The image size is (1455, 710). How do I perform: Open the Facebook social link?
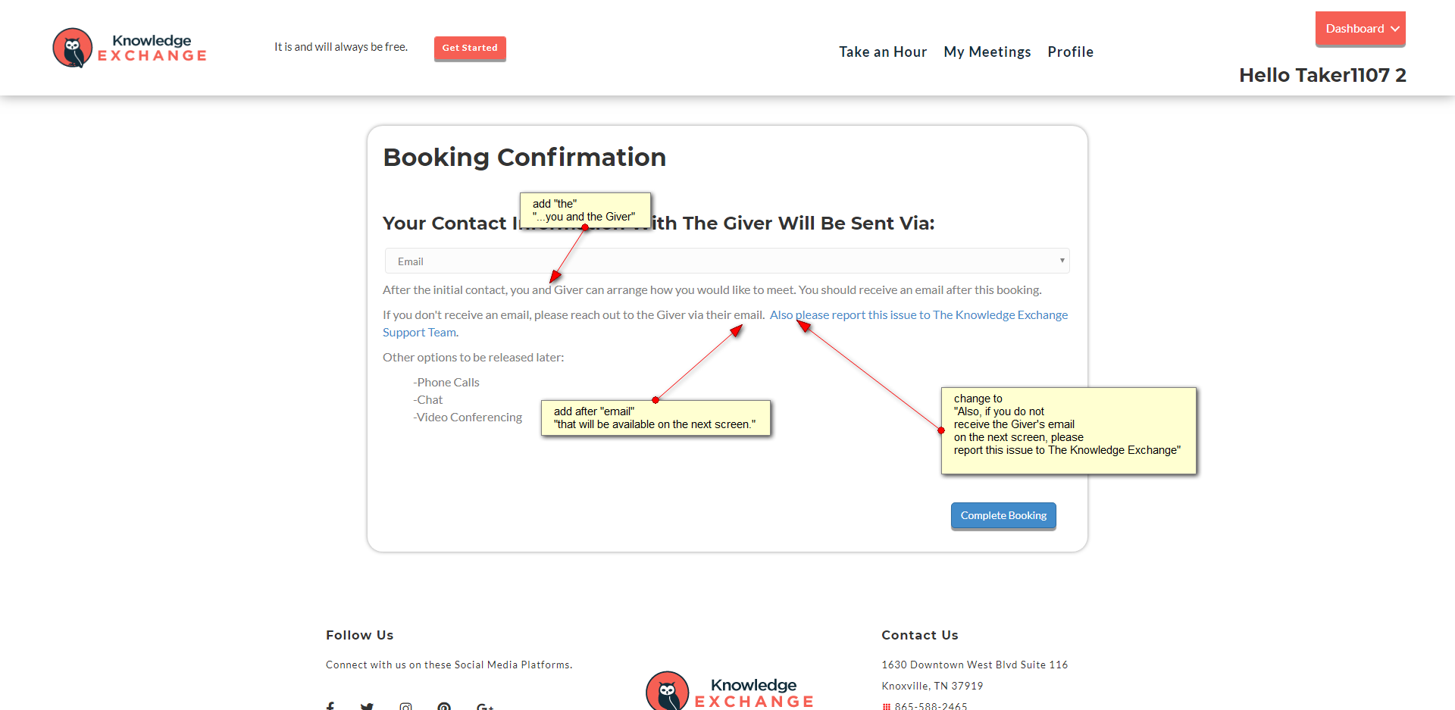[x=330, y=706]
